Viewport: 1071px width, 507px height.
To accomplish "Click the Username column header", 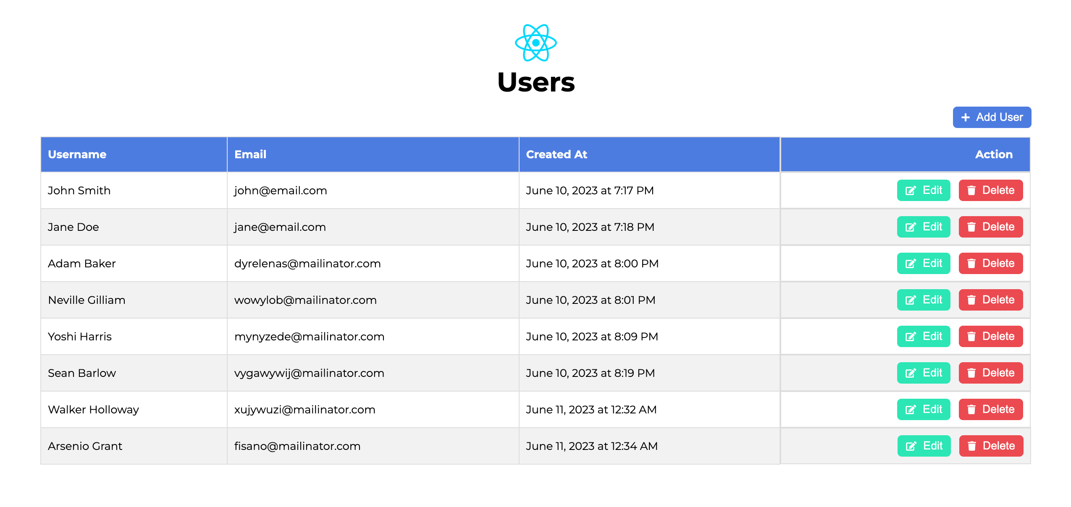I will tap(77, 154).
